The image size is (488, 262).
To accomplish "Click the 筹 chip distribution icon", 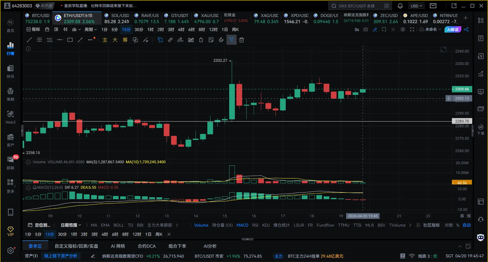I will pos(125,40).
